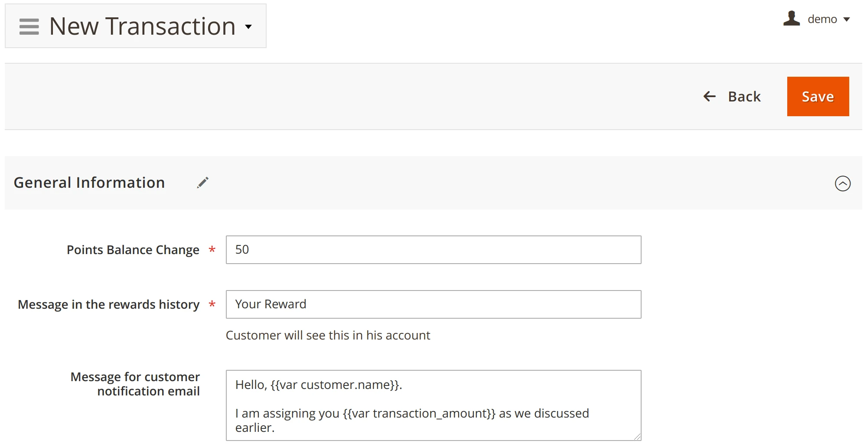Click the edit pencil next to General Information
Screen dimensions: 867x444
click(203, 183)
